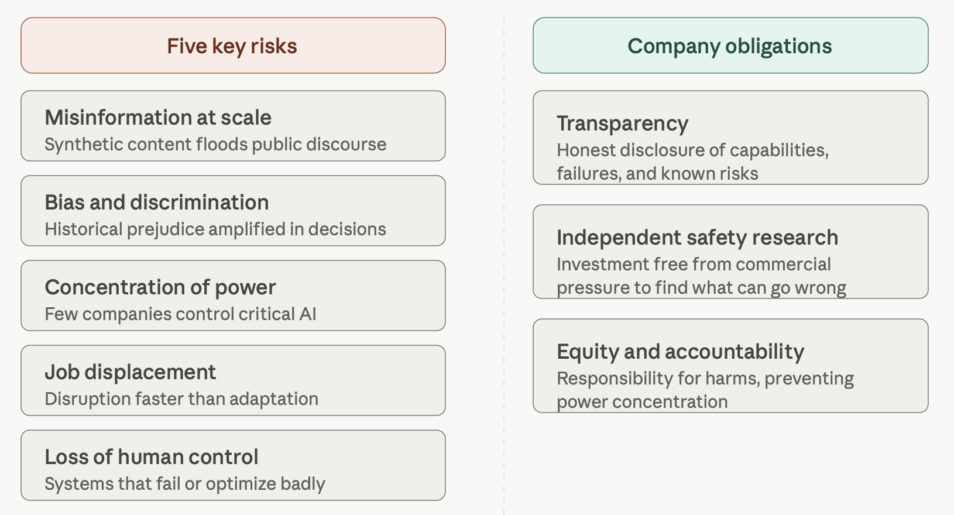Click the dashed vertical divider between columns
The height and width of the screenshot is (515, 954).
point(504,263)
